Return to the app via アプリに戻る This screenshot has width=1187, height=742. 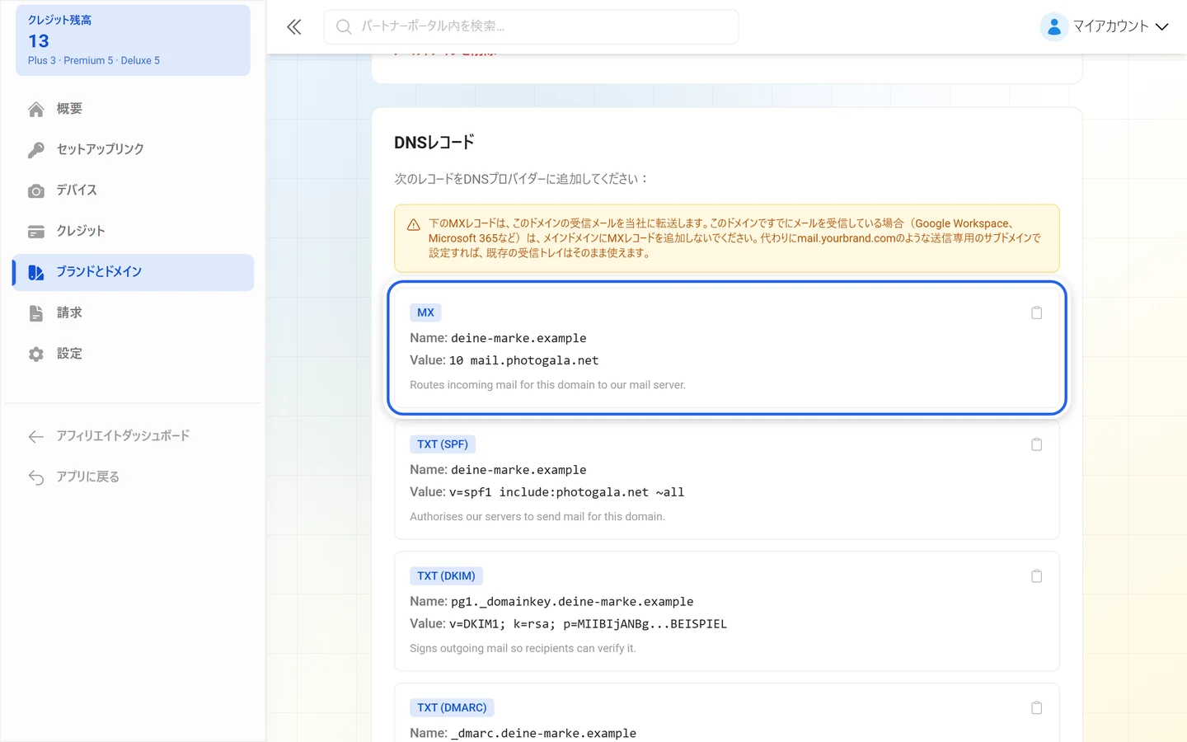133,477
